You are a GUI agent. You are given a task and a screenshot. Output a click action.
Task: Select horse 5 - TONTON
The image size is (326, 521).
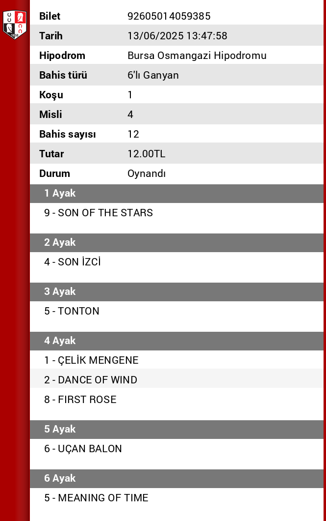(x=72, y=311)
